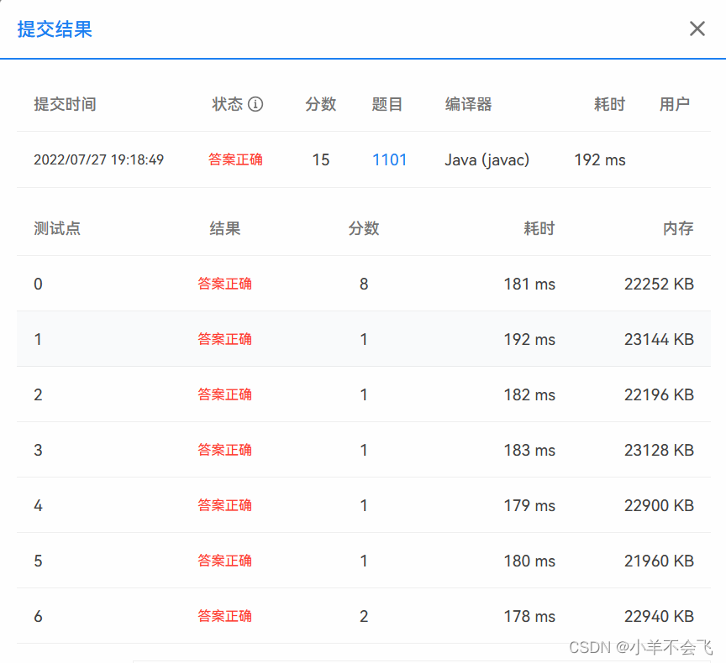Open problem link 1101
Viewport: 726px width, 663px height.
pyautogui.click(x=389, y=159)
